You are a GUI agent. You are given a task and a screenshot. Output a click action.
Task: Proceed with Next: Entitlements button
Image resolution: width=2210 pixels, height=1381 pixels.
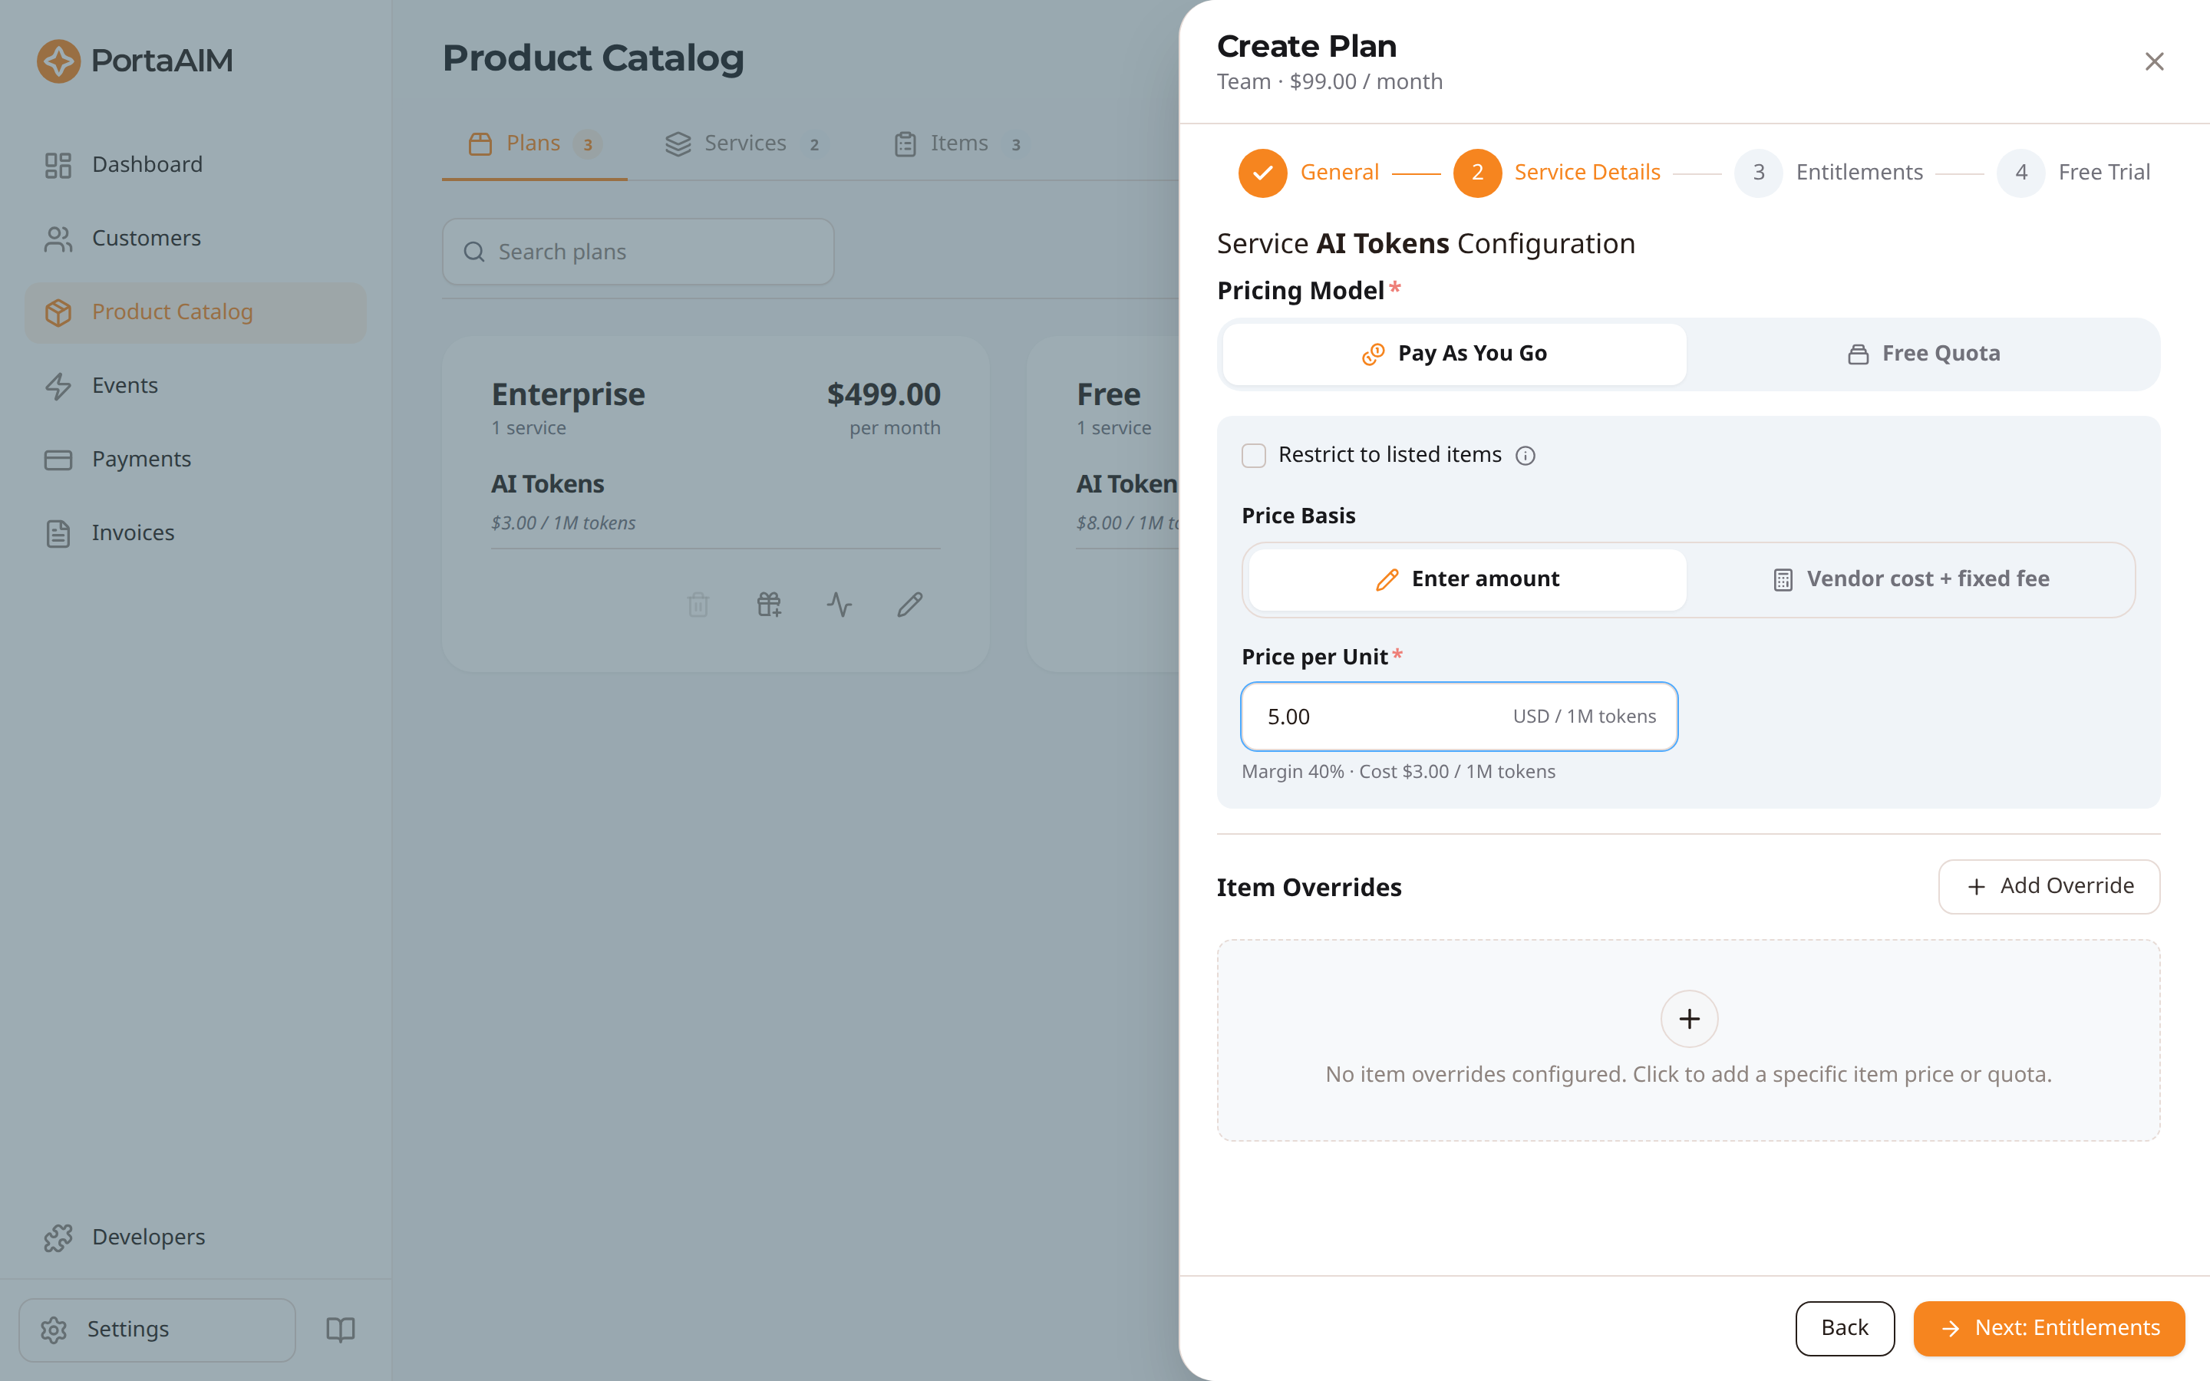(x=2048, y=1328)
